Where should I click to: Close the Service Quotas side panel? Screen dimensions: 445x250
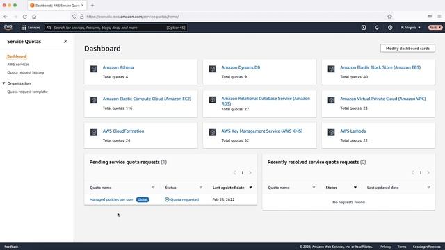pyautogui.click(x=65, y=42)
